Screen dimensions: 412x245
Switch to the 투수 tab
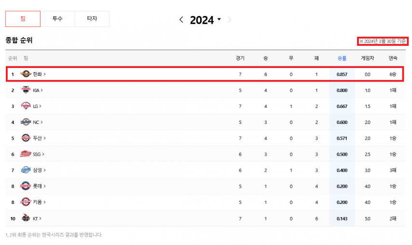click(x=57, y=19)
